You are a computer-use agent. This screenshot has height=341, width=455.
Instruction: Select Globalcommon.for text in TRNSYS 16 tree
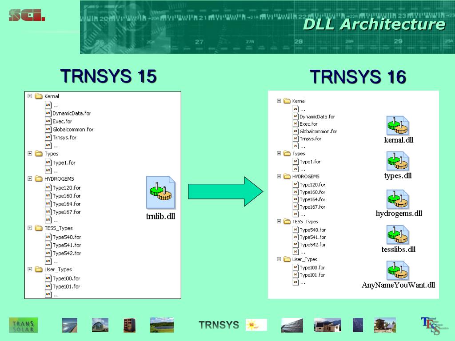tap(318, 131)
